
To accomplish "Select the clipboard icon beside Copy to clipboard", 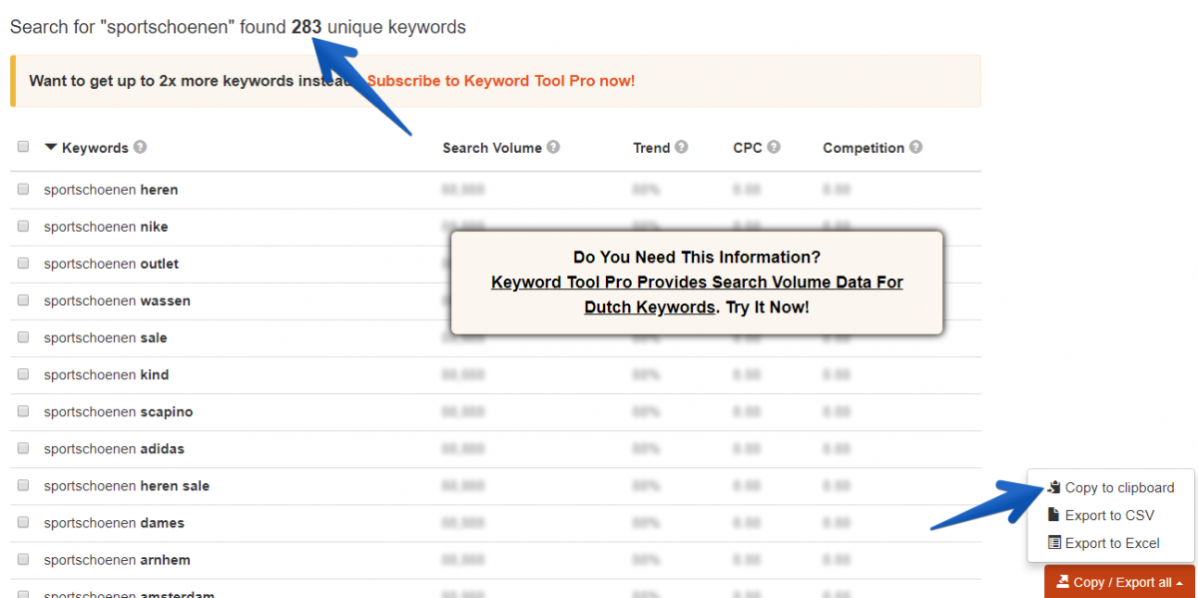I will point(1053,487).
